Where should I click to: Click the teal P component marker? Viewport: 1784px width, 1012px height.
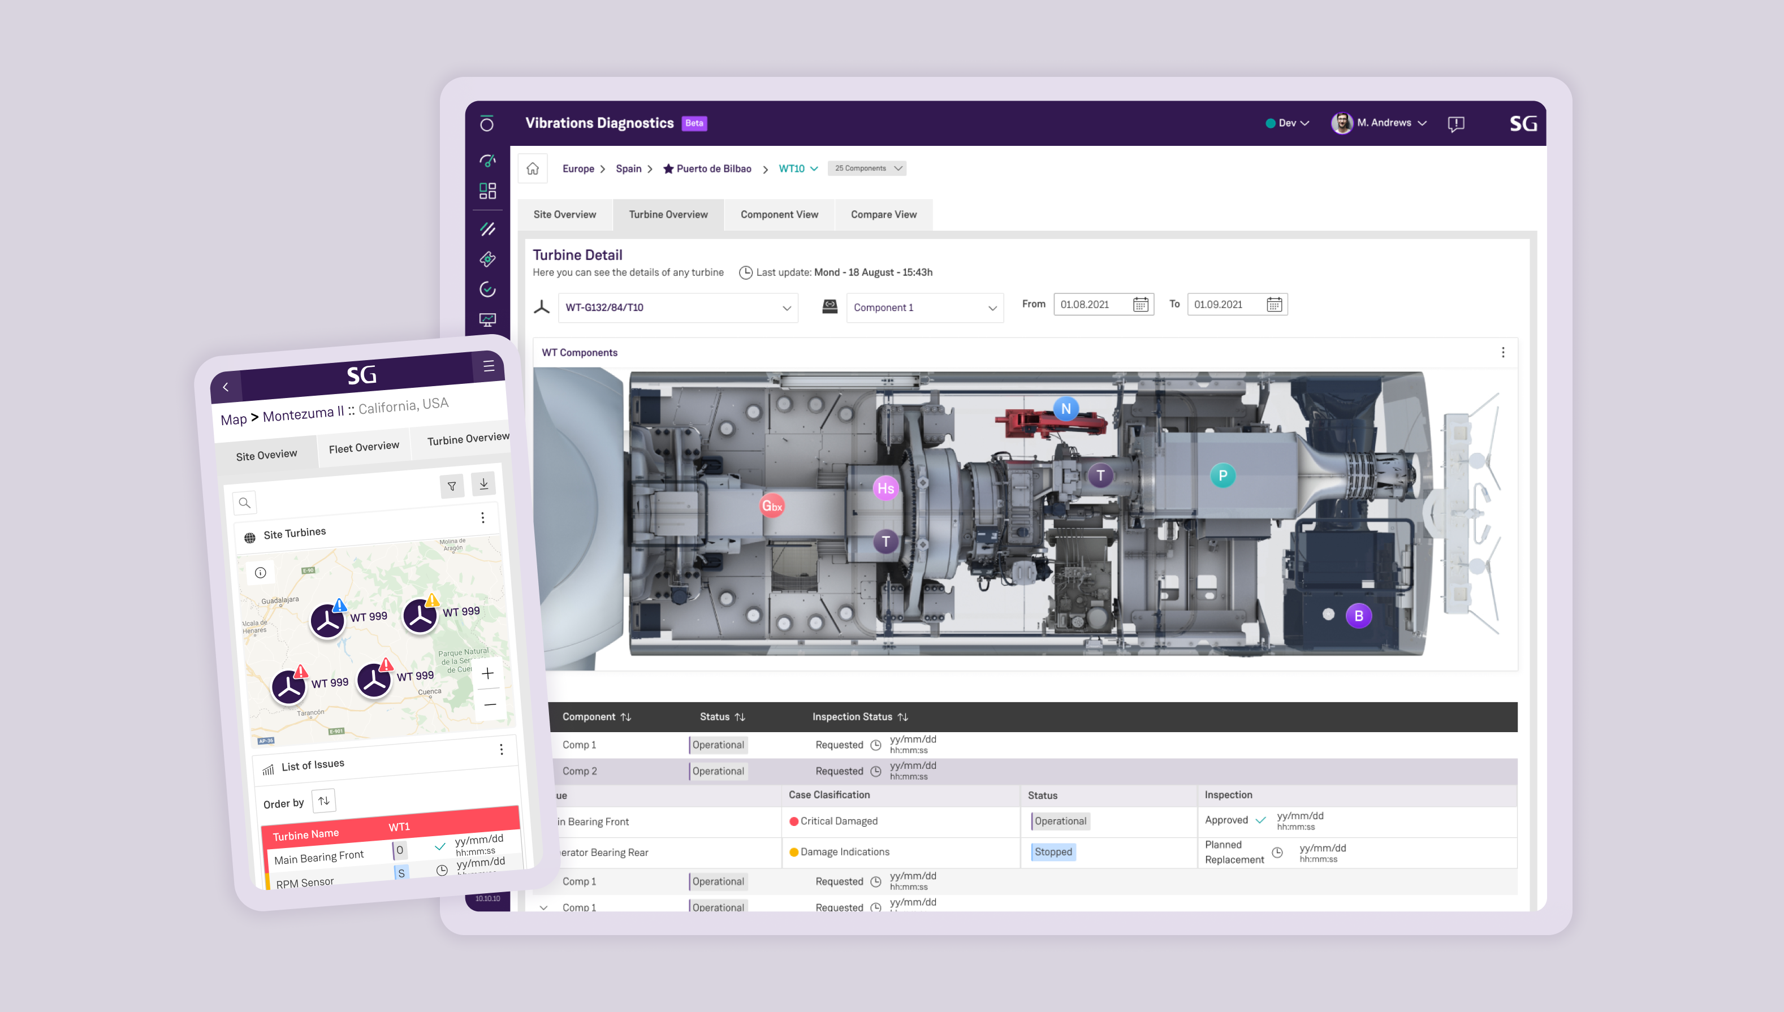1223,475
